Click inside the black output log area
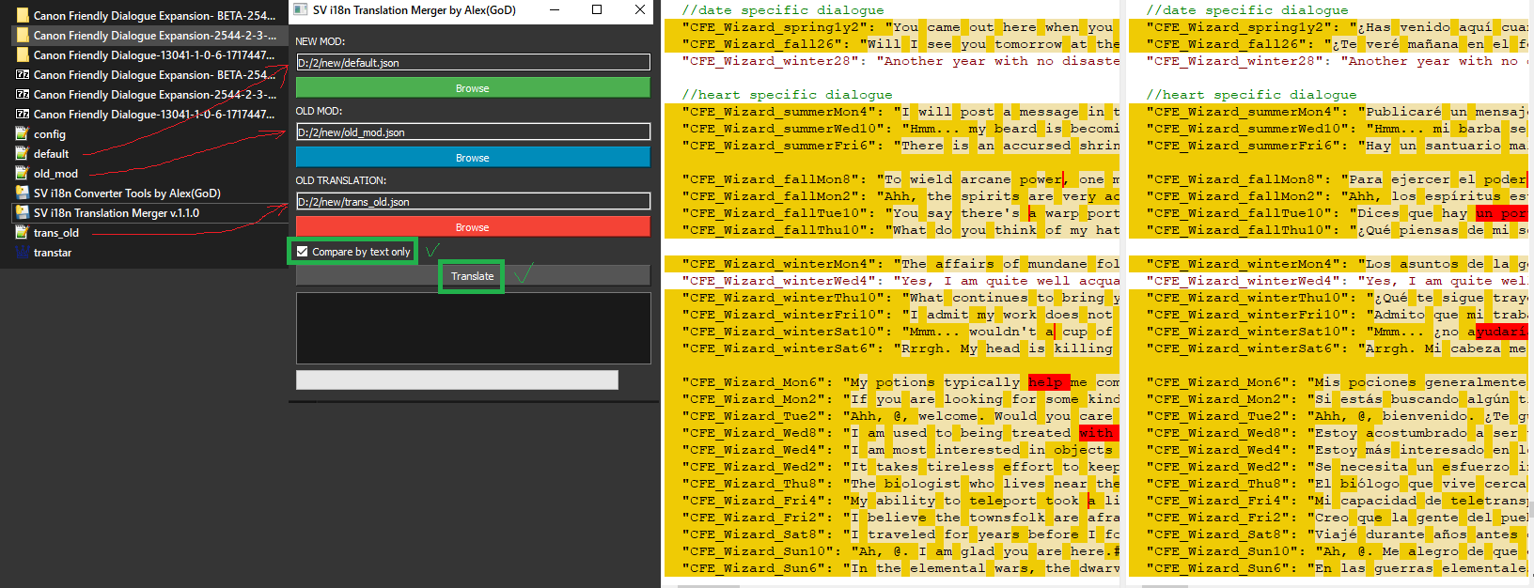1534x588 pixels. pyautogui.click(x=473, y=328)
